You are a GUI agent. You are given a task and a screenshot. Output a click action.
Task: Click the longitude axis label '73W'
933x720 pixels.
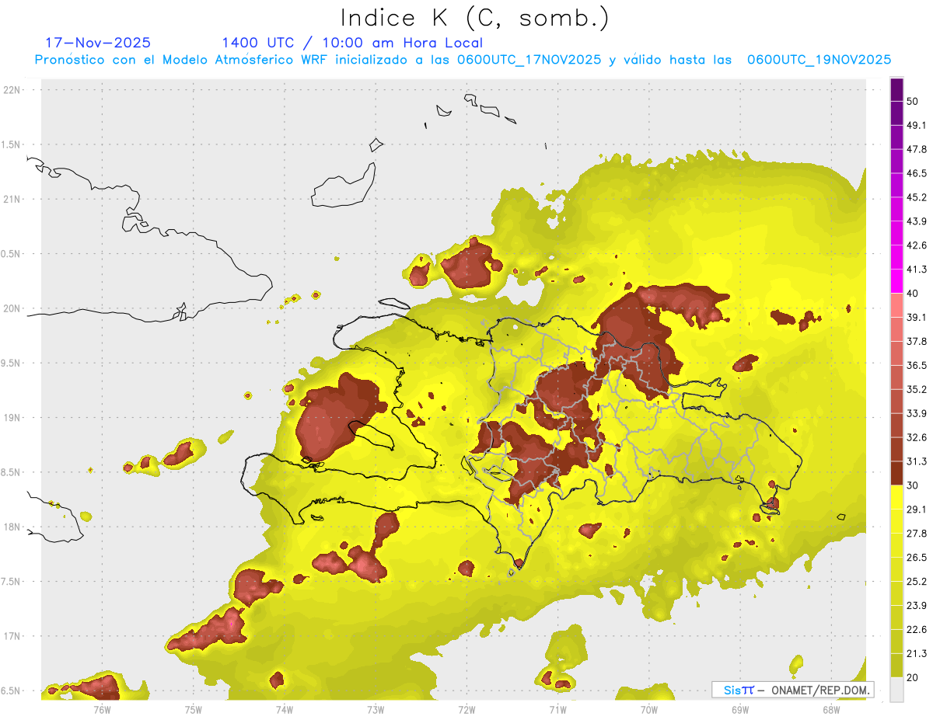376,709
